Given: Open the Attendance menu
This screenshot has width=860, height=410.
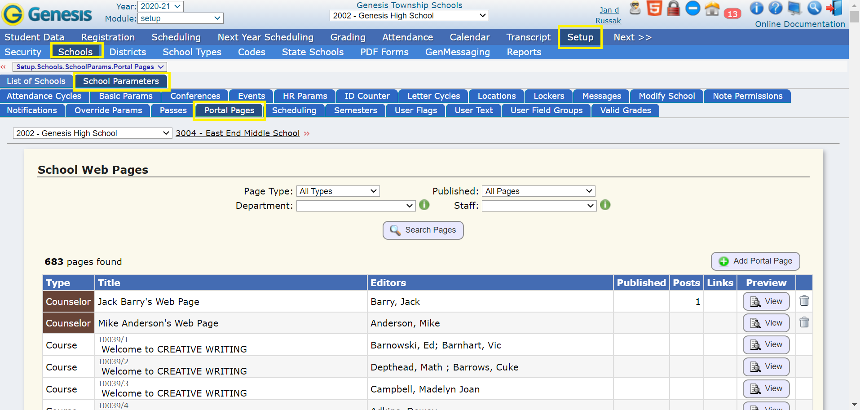Looking at the screenshot, I should pos(408,37).
